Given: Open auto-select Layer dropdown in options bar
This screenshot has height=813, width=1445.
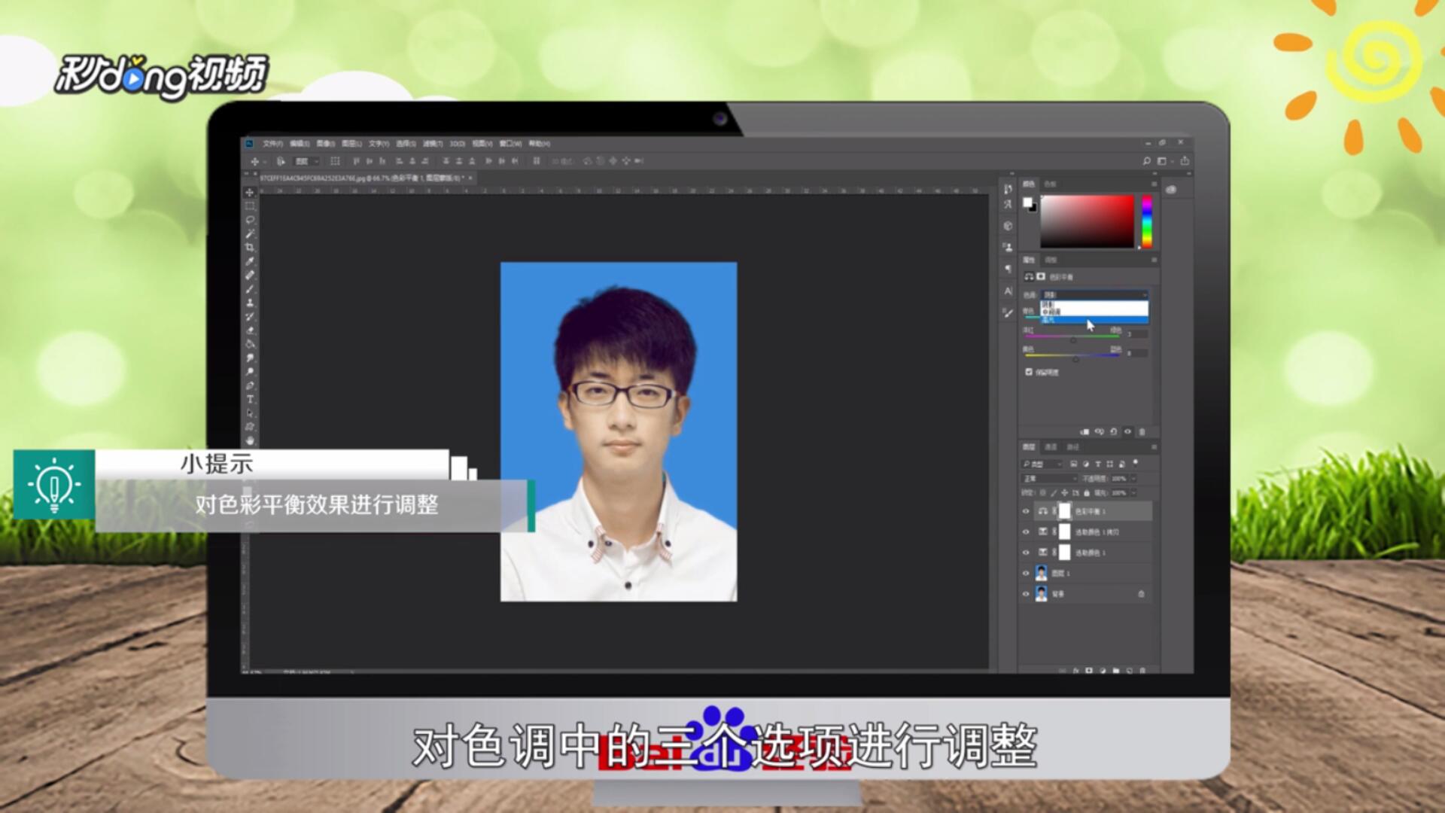Looking at the screenshot, I should click(x=305, y=161).
